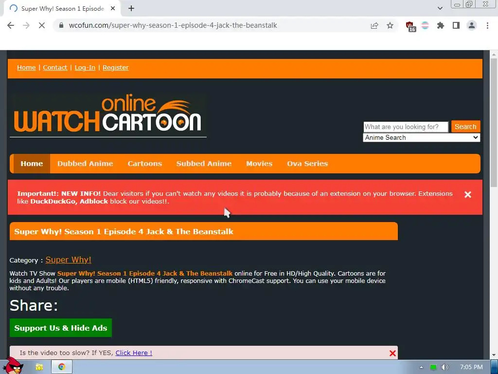This screenshot has height=374, width=498.
Task: Click the 7:05 PM clock
Action: pos(471,367)
